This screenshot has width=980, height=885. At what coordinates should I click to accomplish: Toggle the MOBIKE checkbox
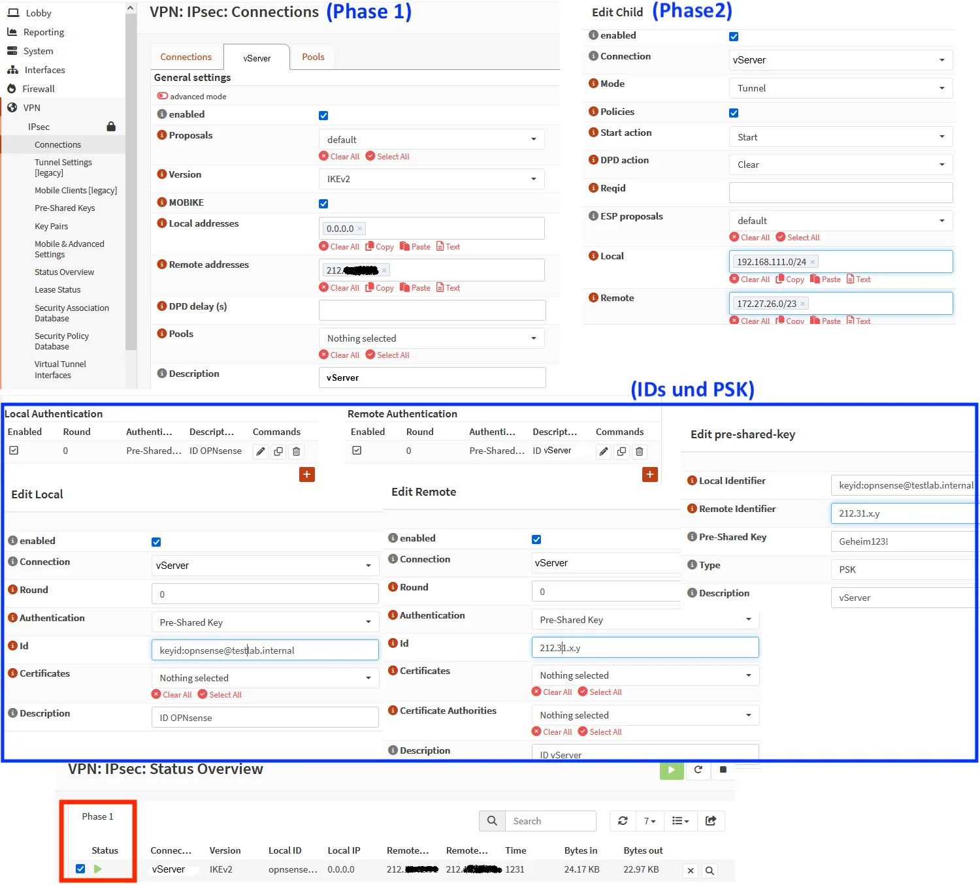point(323,204)
